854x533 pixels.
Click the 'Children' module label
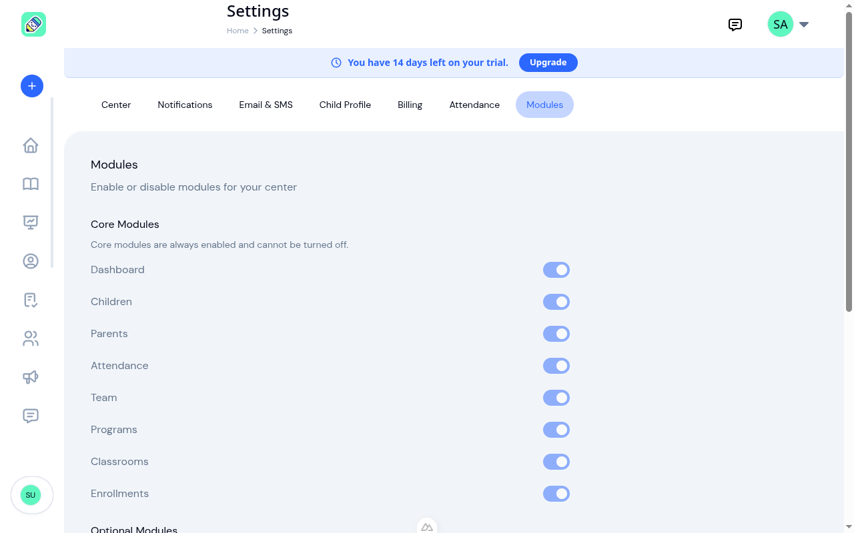[x=111, y=302]
